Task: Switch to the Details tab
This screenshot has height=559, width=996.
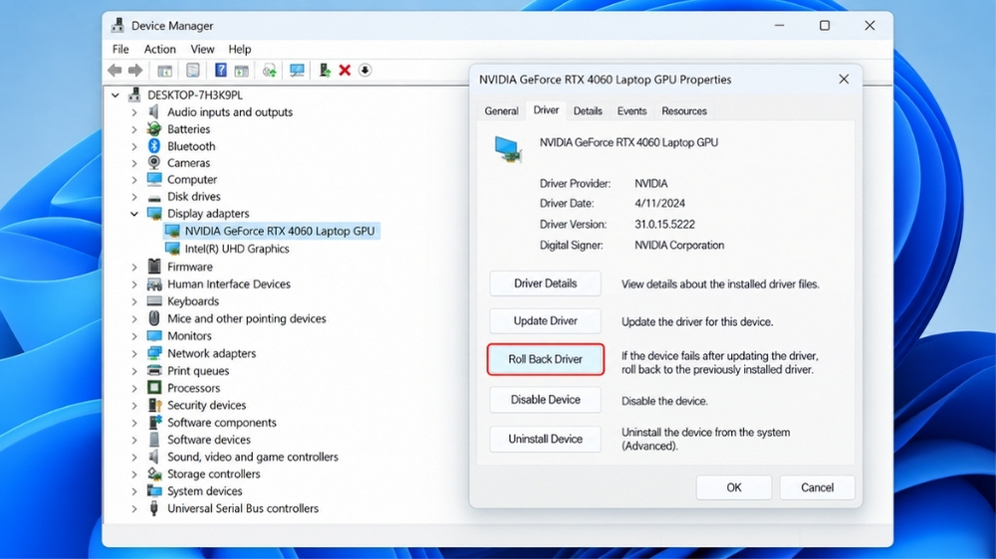Action: tap(588, 111)
